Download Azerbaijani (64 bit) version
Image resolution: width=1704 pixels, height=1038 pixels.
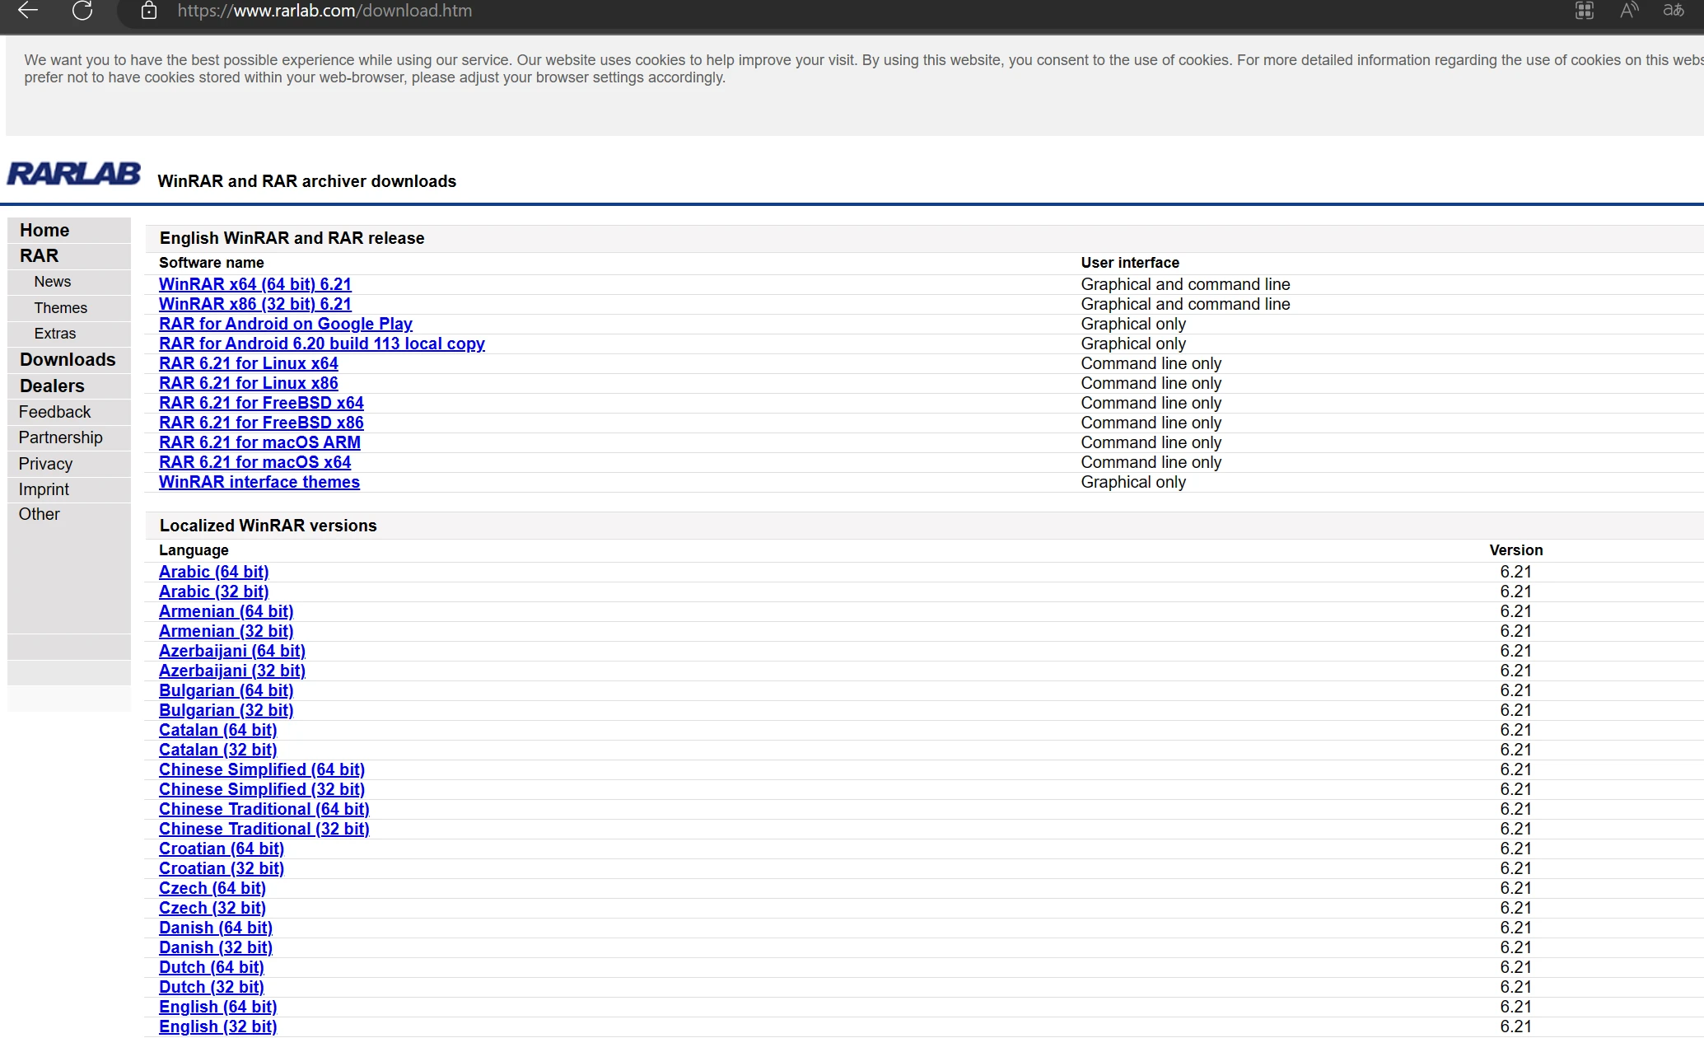[x=232, y=651]
